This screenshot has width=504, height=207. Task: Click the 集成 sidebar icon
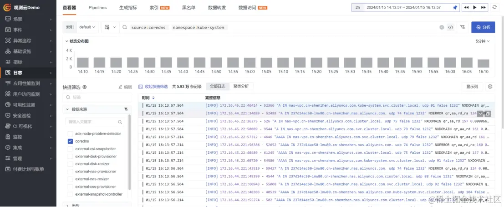pos(8,148)
